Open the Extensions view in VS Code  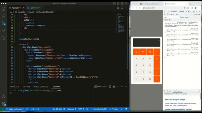(x=3, y=38)
